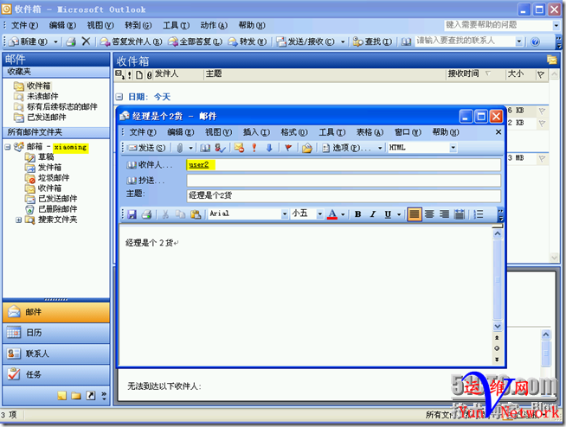The height and width of the screenshot is (427, 566).
Task: Open the Arial font name dropdown
Action: pyautogui.click(x=285, y=214)
